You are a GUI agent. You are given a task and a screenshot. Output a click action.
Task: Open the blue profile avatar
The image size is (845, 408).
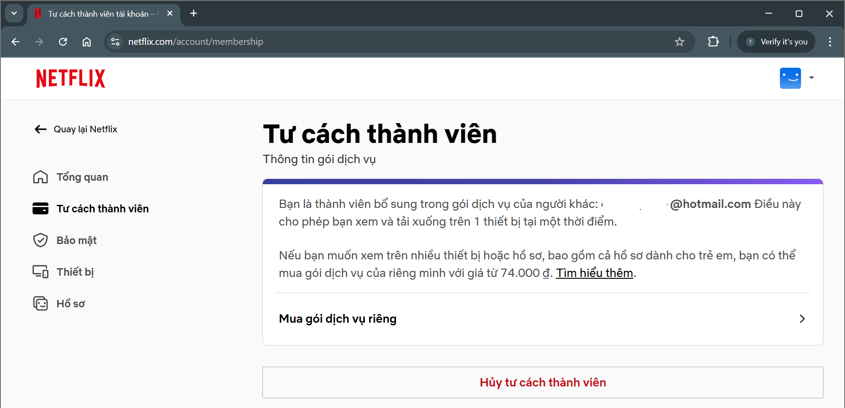click(x=790, y=78)
